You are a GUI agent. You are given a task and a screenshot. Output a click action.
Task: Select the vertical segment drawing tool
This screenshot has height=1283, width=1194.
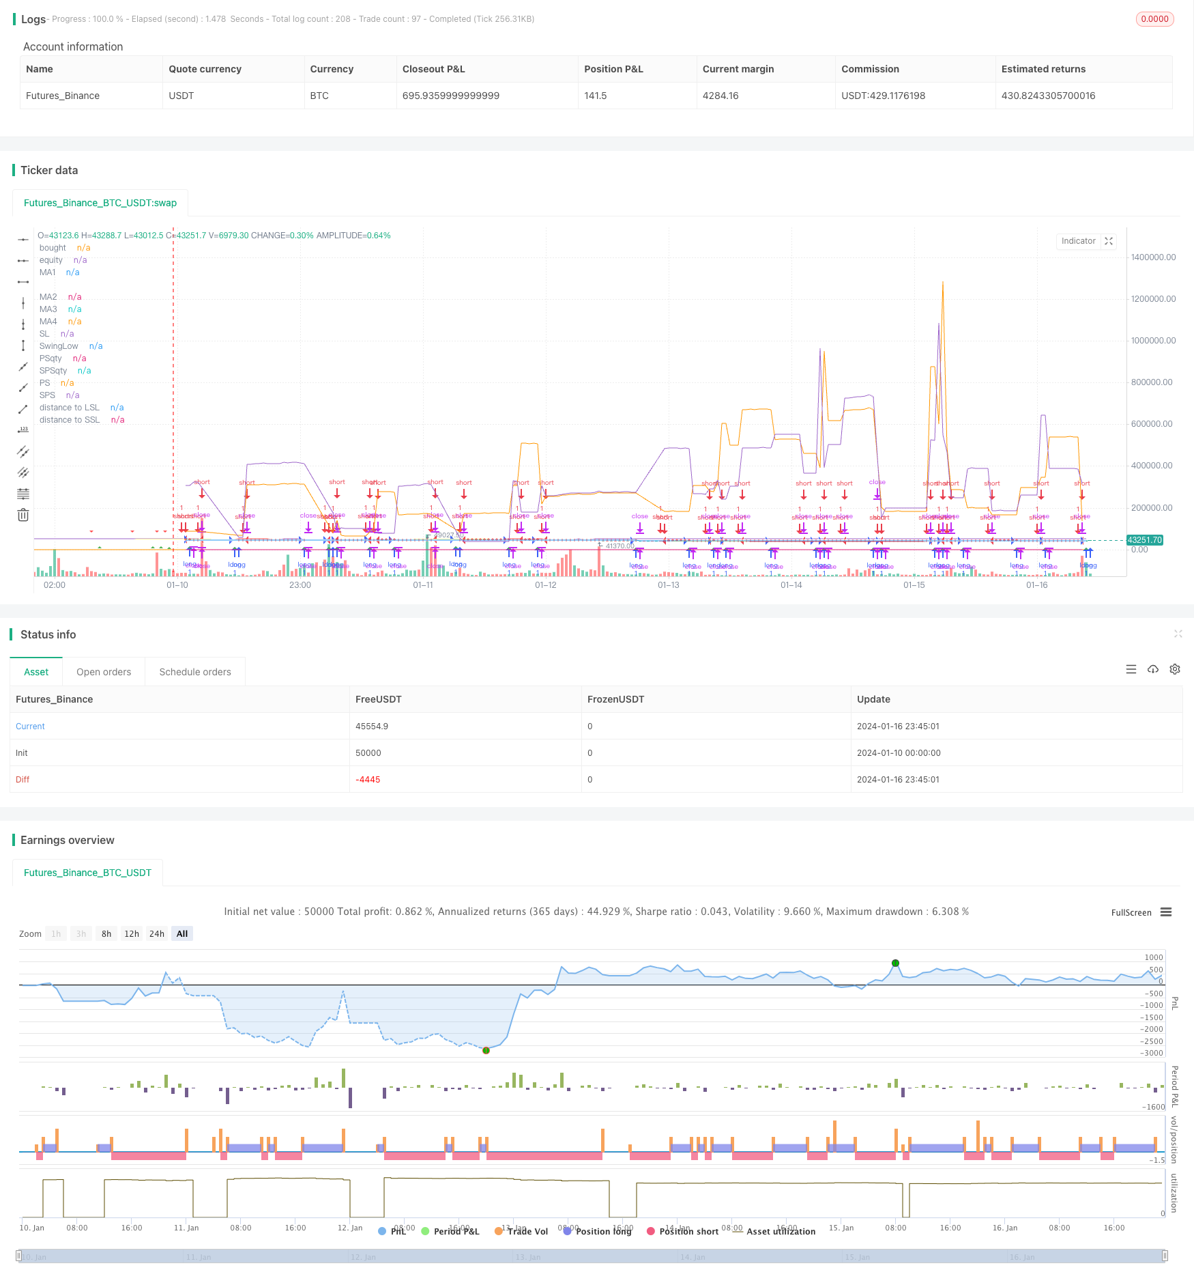pos(23,346)
